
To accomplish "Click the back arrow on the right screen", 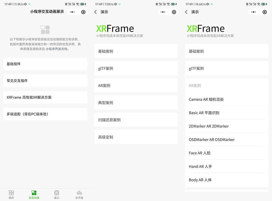I will tap(186, 12).
